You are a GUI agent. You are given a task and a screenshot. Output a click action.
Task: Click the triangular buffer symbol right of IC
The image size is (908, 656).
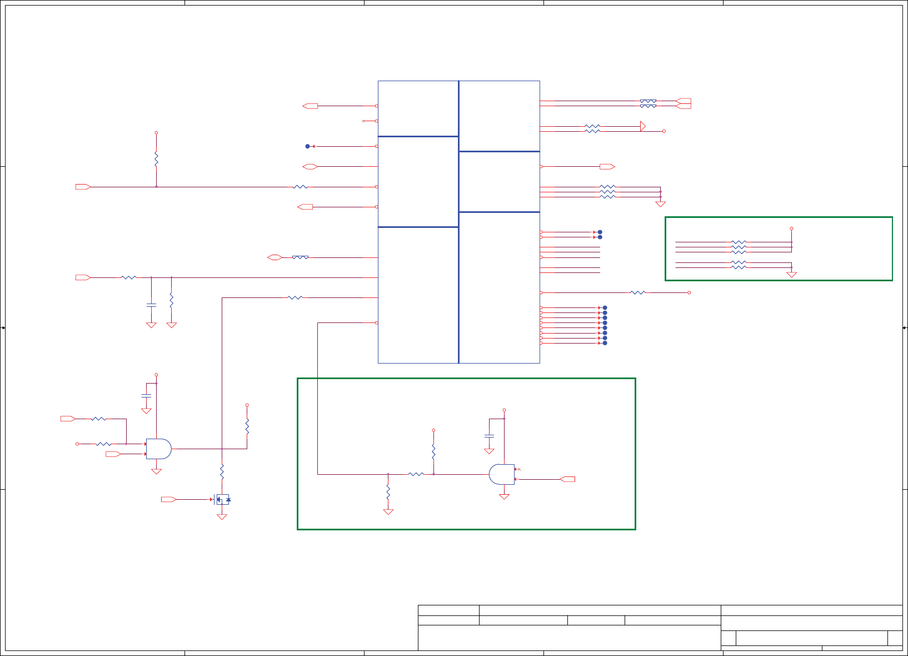(x=643, y=126)
